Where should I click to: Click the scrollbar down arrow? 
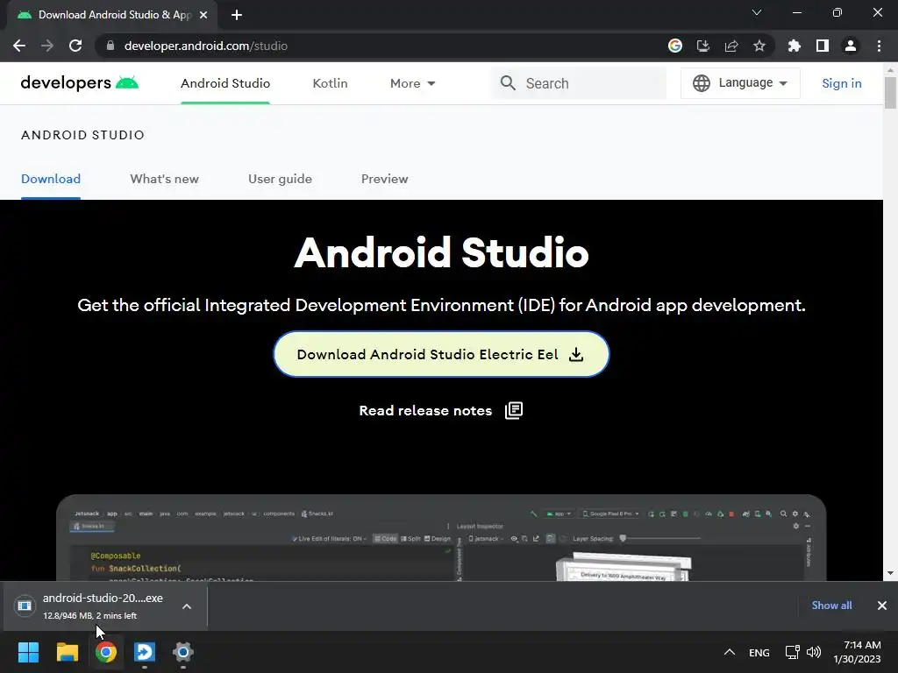(x=890, y=573)
